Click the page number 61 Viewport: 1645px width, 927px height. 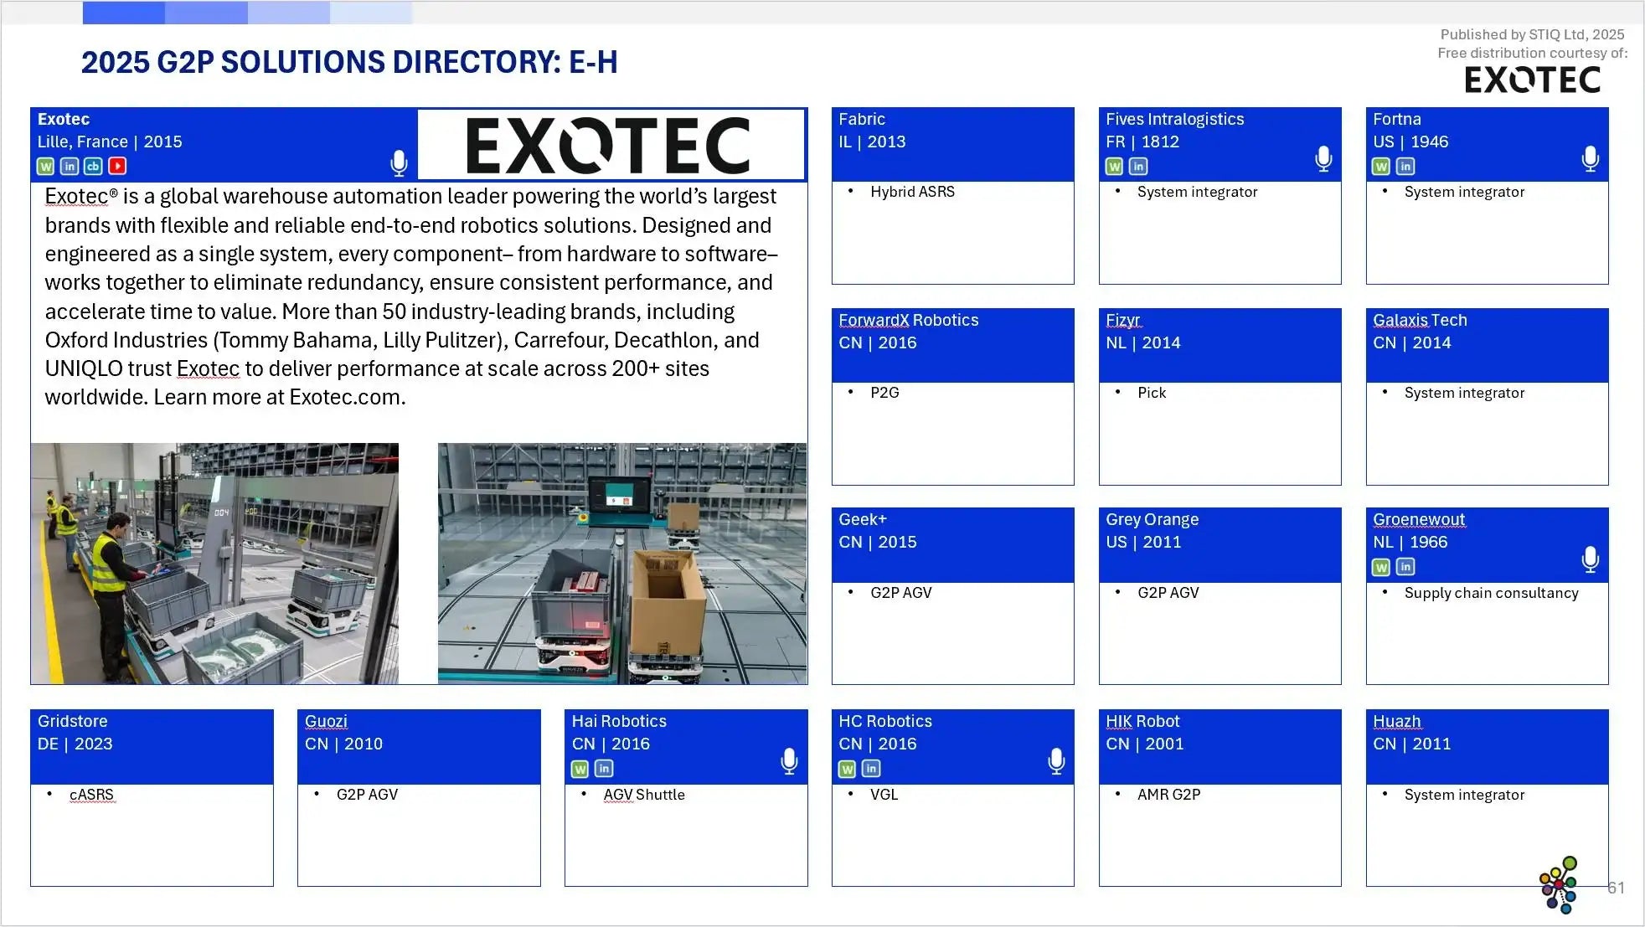pyautogui.click(x=1616, y=888)
